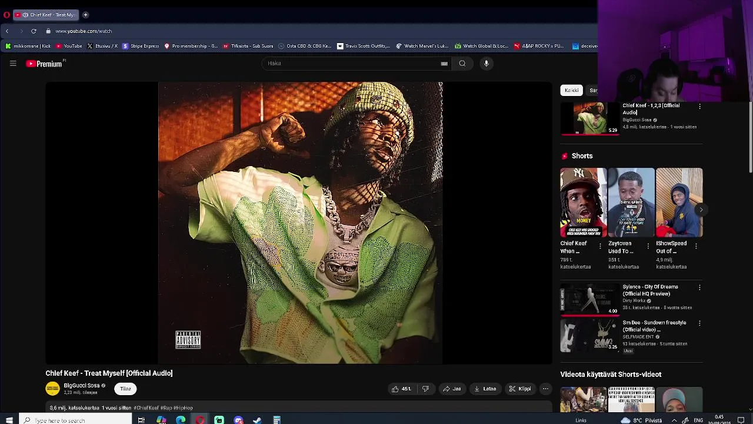Go back with browser back arrow
The width and height of the screenshot is (753, 424).
tap(7, 31)
